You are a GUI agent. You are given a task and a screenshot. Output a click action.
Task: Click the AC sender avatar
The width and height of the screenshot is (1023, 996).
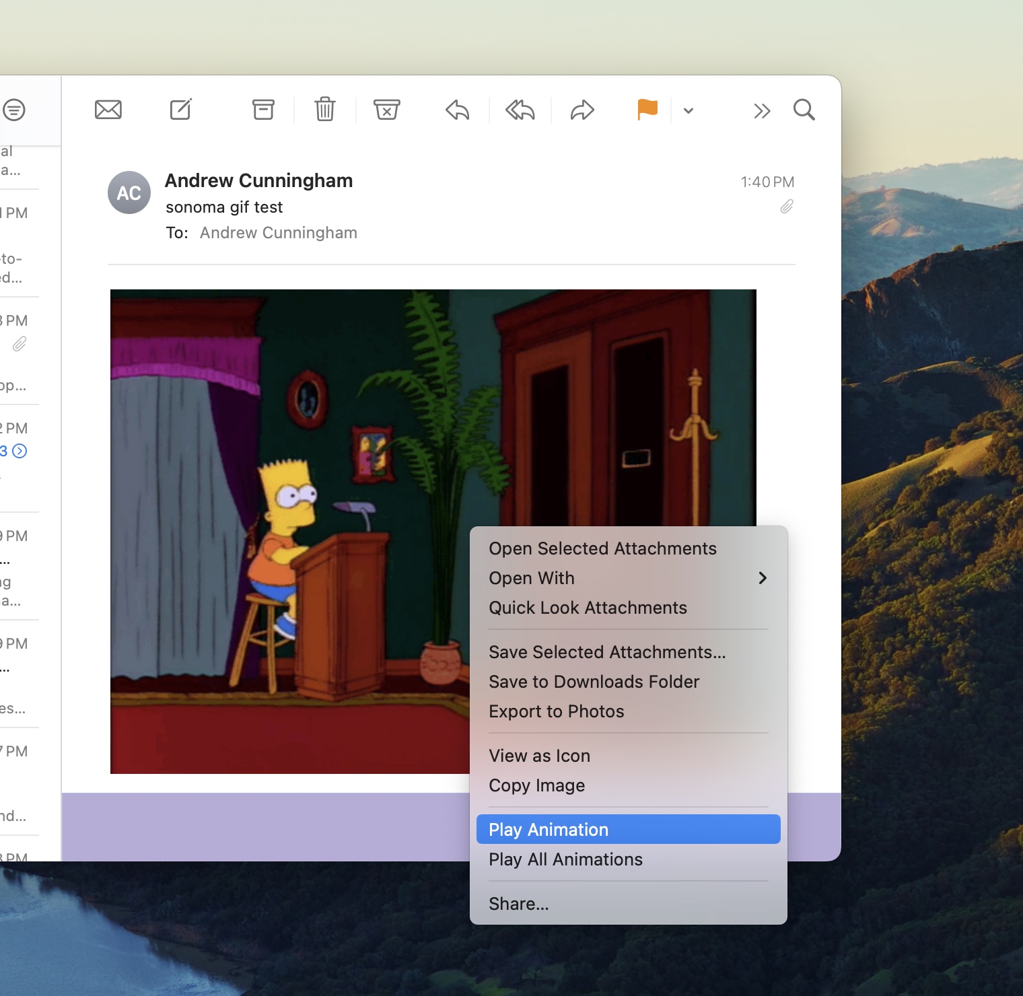tap(129, 193)
